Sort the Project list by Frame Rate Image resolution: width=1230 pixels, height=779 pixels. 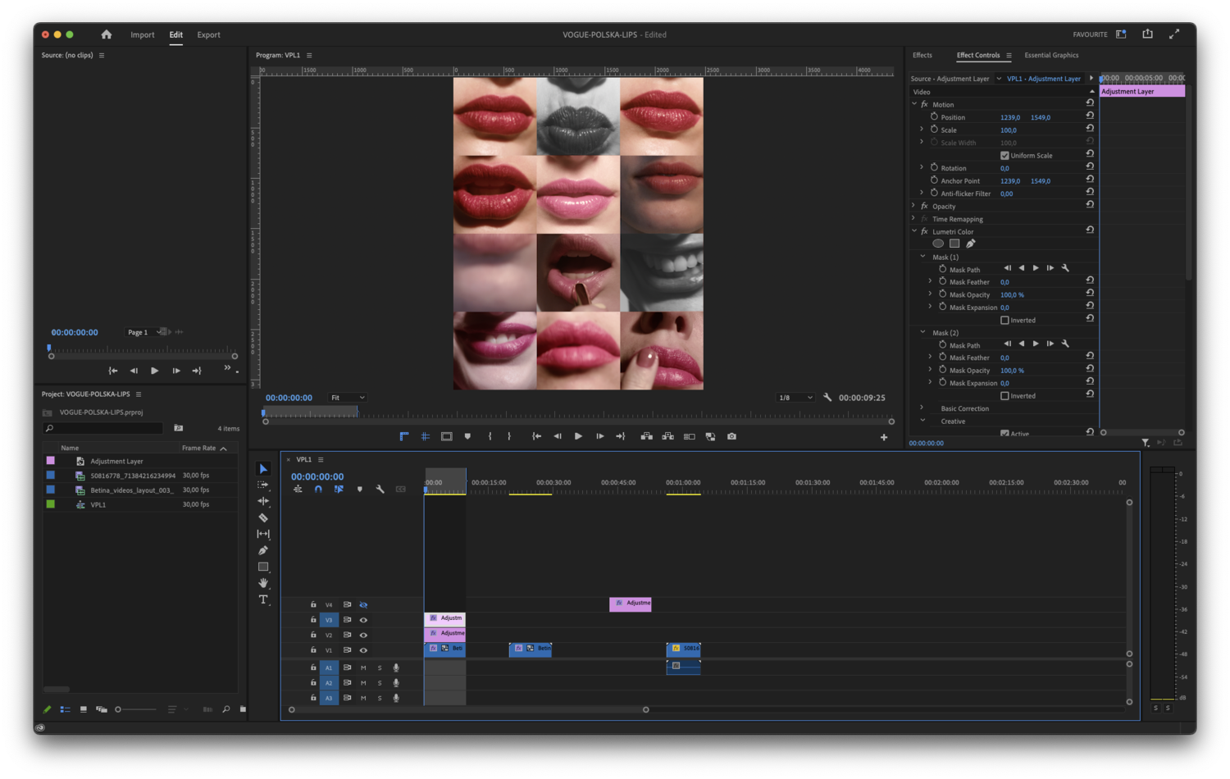click(x=204, y=448)
